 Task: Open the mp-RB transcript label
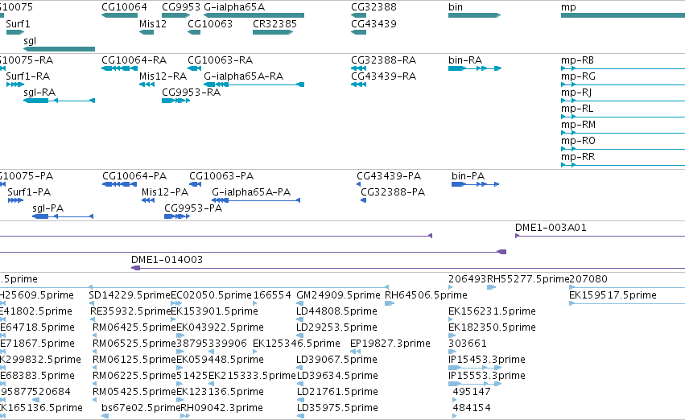click(577, 60)
